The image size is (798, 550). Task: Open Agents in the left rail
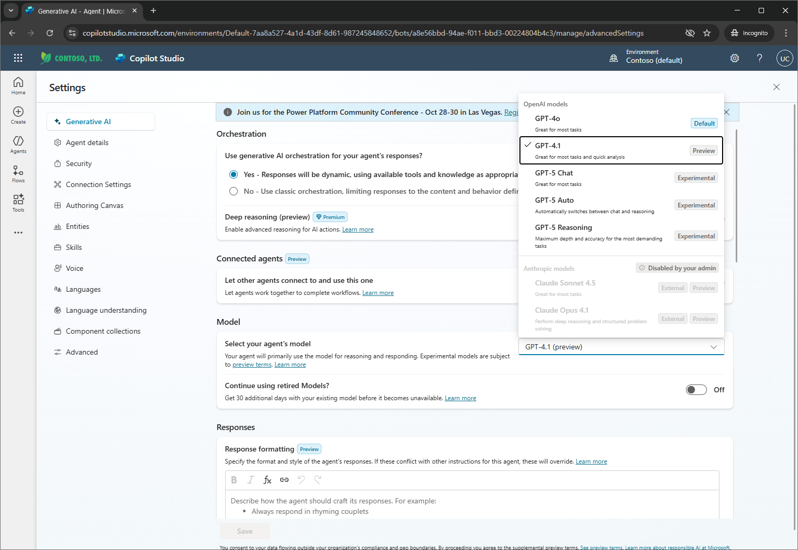point(18,145)
